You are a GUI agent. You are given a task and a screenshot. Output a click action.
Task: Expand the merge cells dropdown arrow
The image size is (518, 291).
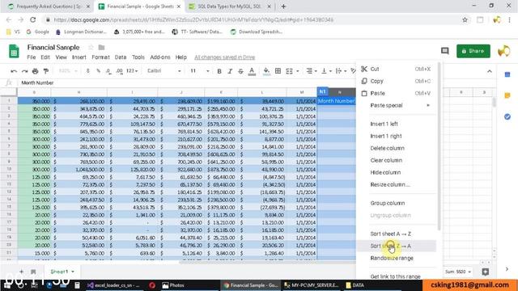coord(298,71)
